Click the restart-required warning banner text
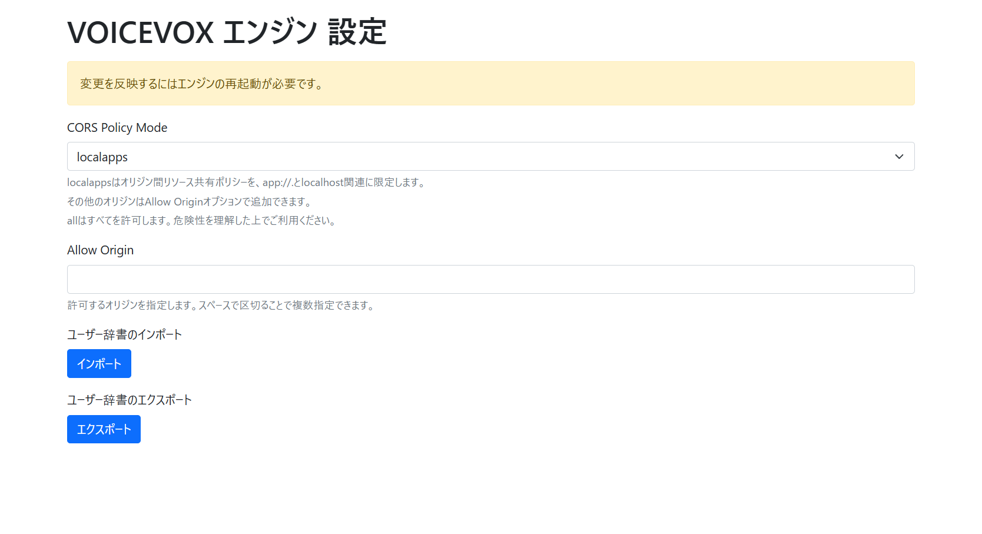982x534 pixels. 202,84
